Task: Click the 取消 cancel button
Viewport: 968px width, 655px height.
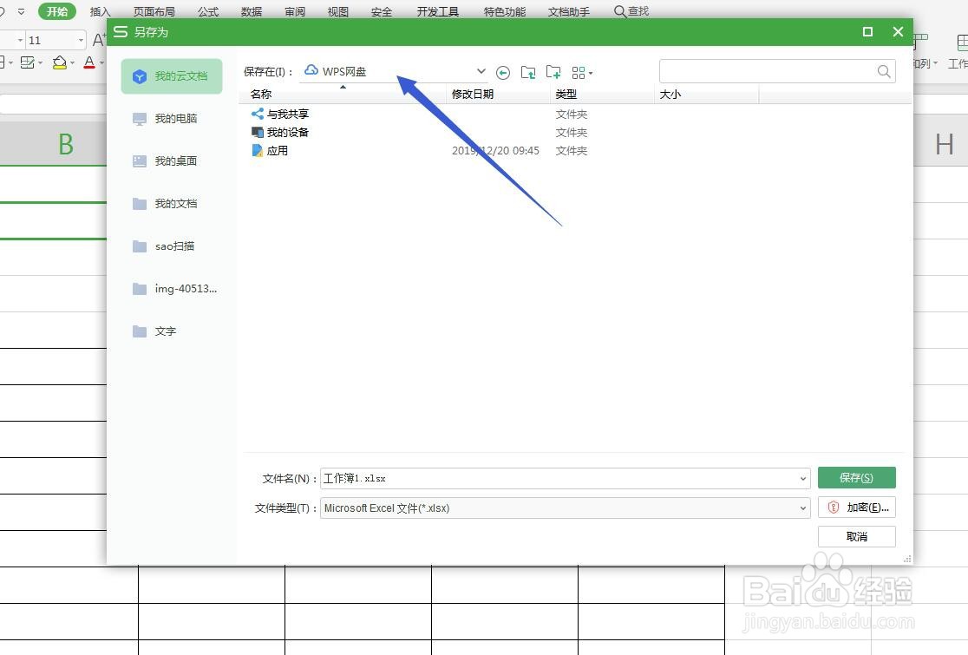Action: click(857, 536)
